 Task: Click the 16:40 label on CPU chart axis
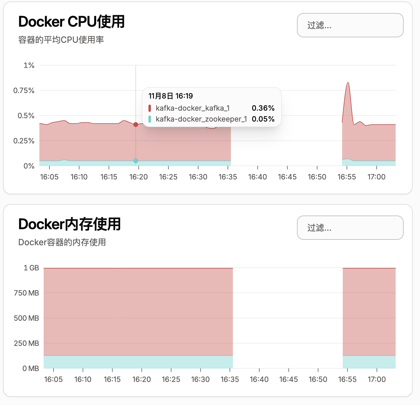click(x=258, y=177)
